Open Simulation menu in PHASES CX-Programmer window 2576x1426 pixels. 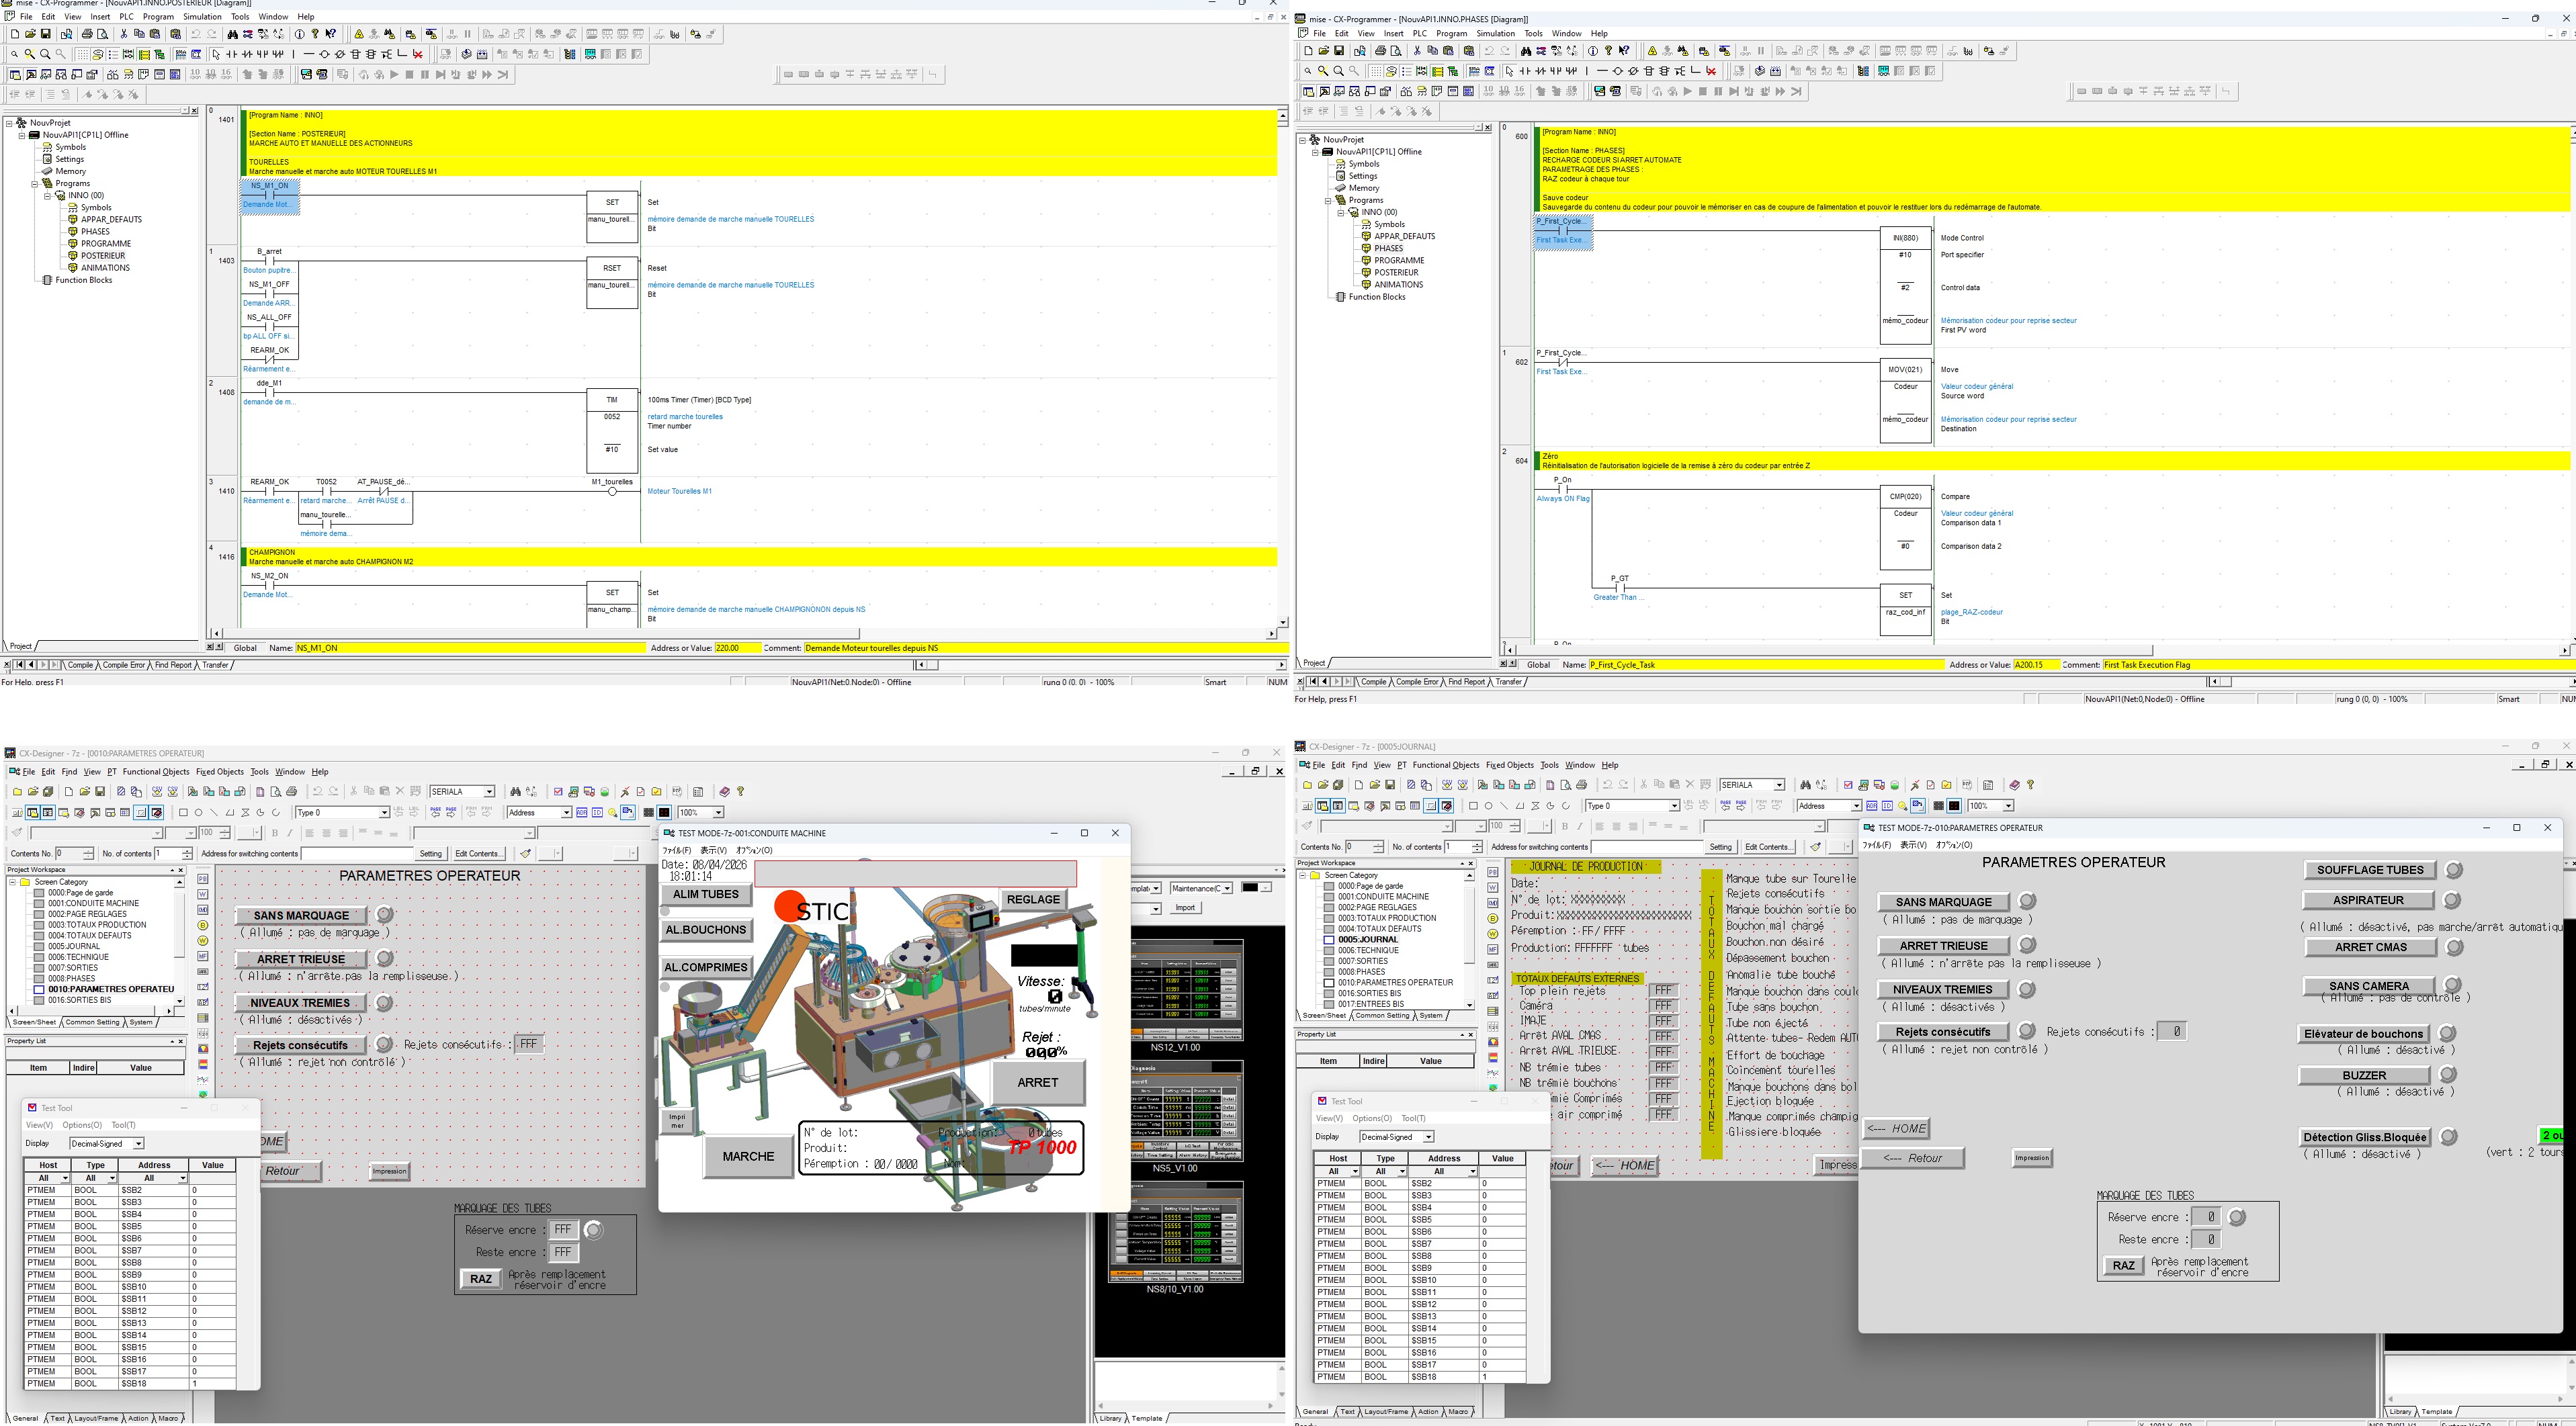click(x=1495, y=34)
